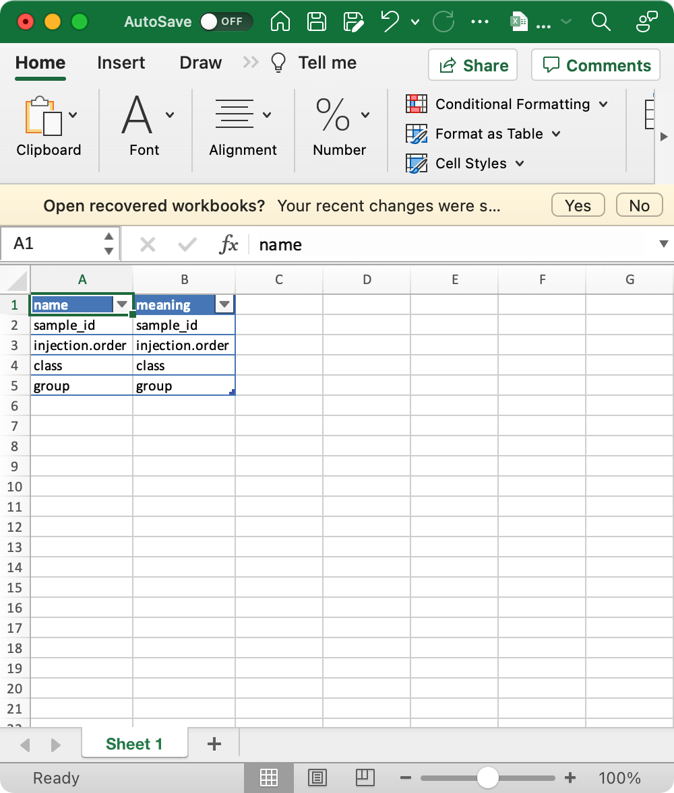Click the Insert Function (fx) icon
This screenshot has height=793, width=674.
229,244
